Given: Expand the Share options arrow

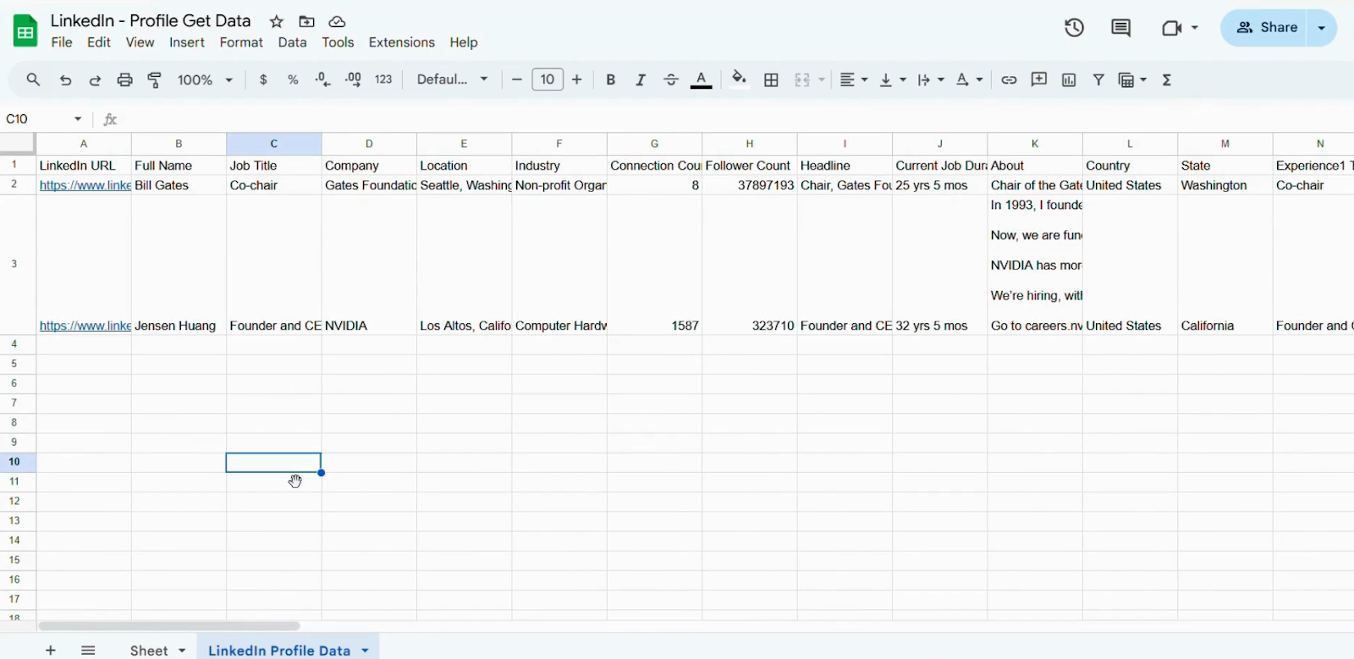Looking at the screenshot, I should (1322, 28).
